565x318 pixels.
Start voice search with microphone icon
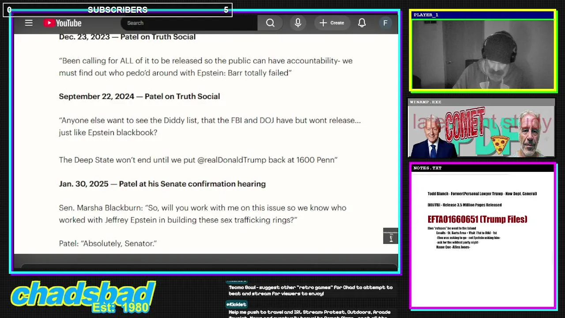(x=298, y=23)
